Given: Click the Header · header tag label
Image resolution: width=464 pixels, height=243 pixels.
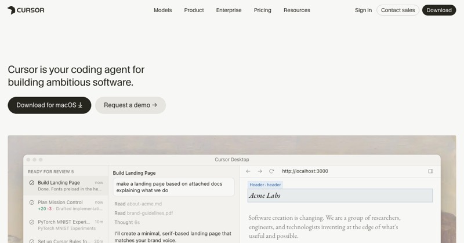Looking at the screenshot, I should point(265,185).
